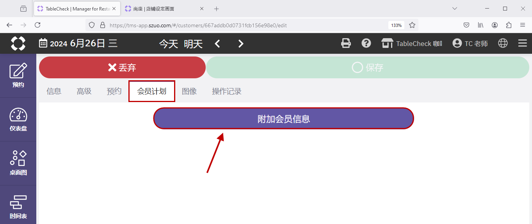Switch to the 操作记录 tab
The height and width of the screenshot is (224, 532).
click(227, 91)
